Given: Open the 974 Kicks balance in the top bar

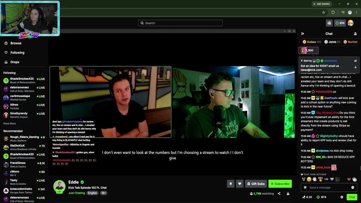Looking at the screenshot, I should tap(340, 23).
